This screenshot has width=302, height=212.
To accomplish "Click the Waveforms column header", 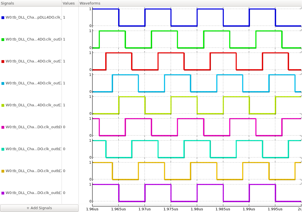I will (90, 3).
